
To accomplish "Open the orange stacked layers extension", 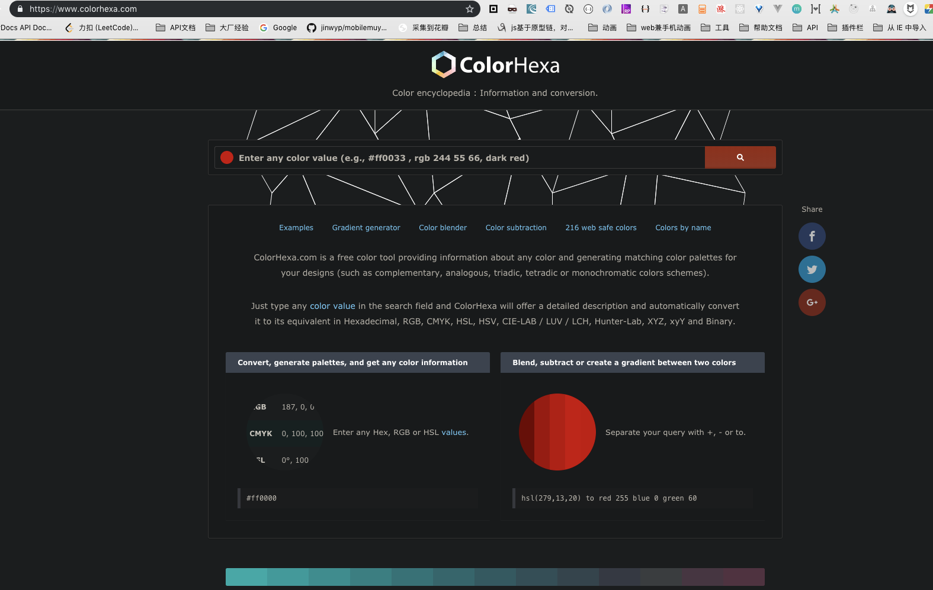I will [702, 9].
